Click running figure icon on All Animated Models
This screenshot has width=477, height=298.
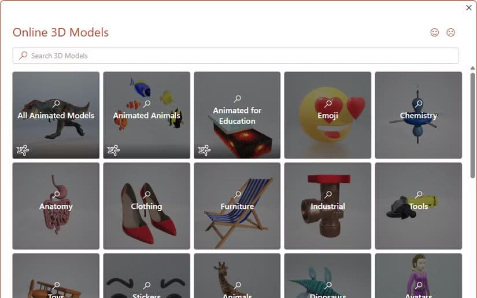coord(23,150)
